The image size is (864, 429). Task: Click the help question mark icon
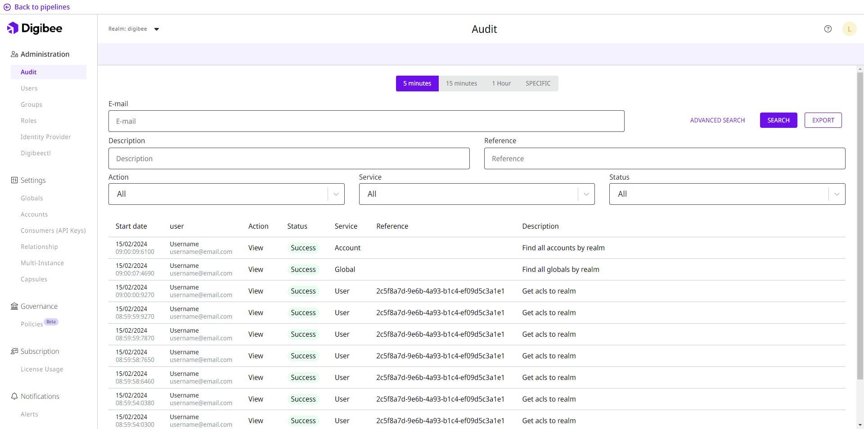[x=828, y=28]
